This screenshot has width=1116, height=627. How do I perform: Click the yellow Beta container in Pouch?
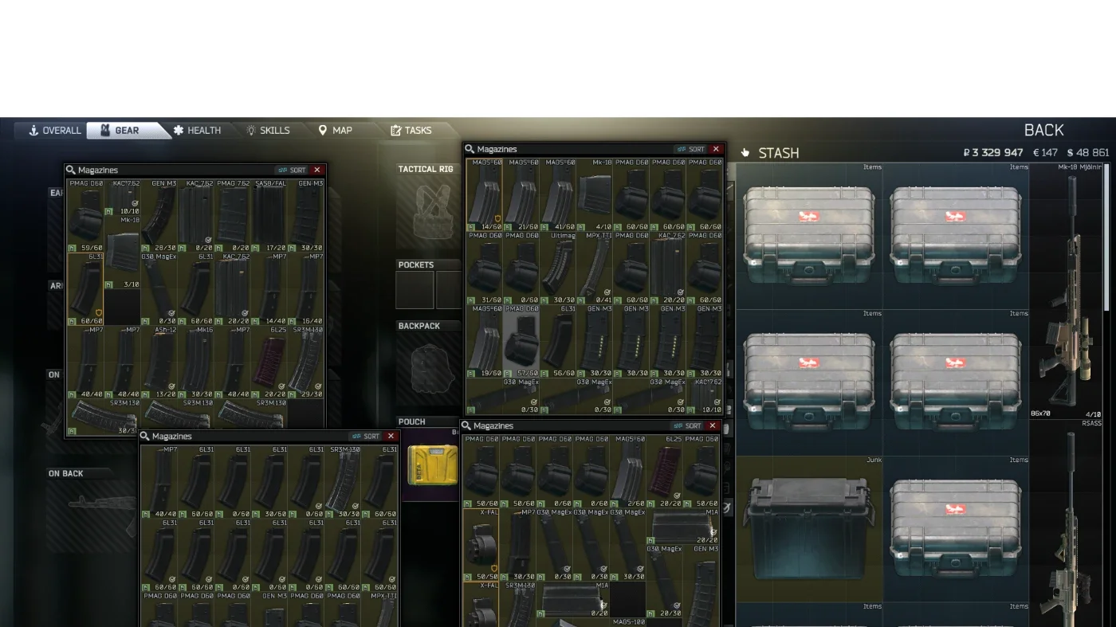[433, 465]
